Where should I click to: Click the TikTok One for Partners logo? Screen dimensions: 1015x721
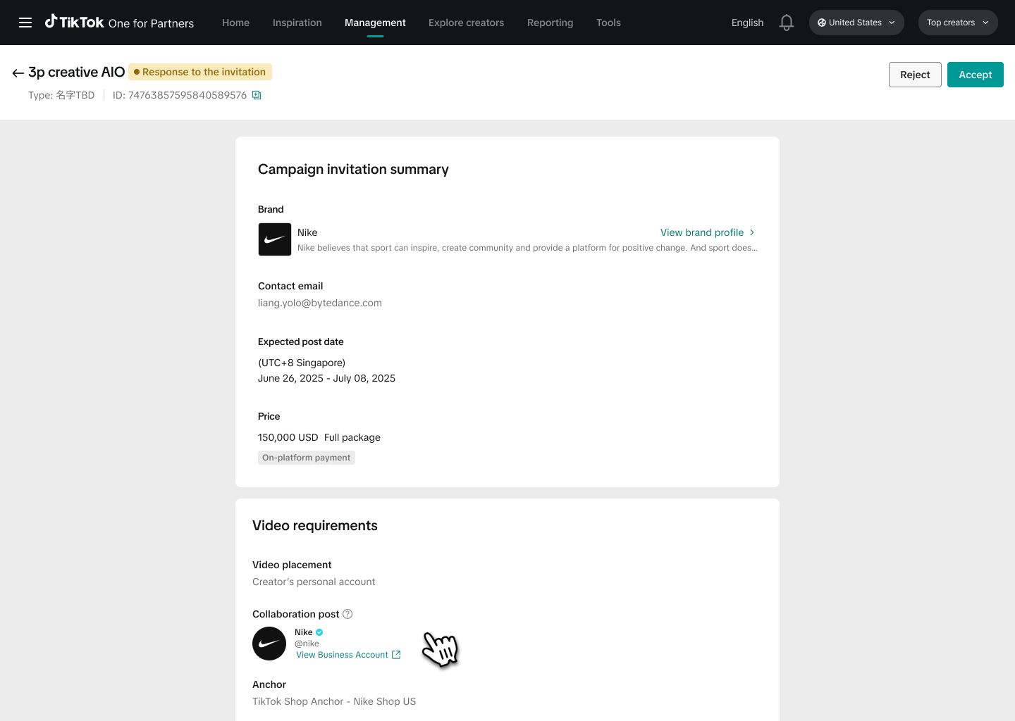[119, 23]
